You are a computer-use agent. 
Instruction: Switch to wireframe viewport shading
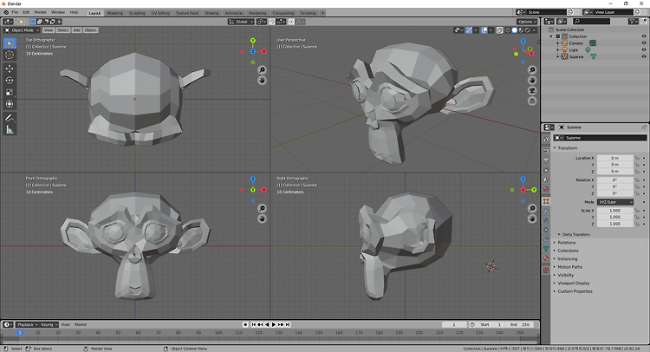(508, 30)
